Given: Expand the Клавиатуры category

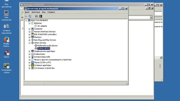Looking at the screenshot, I should tap(29, 54).
